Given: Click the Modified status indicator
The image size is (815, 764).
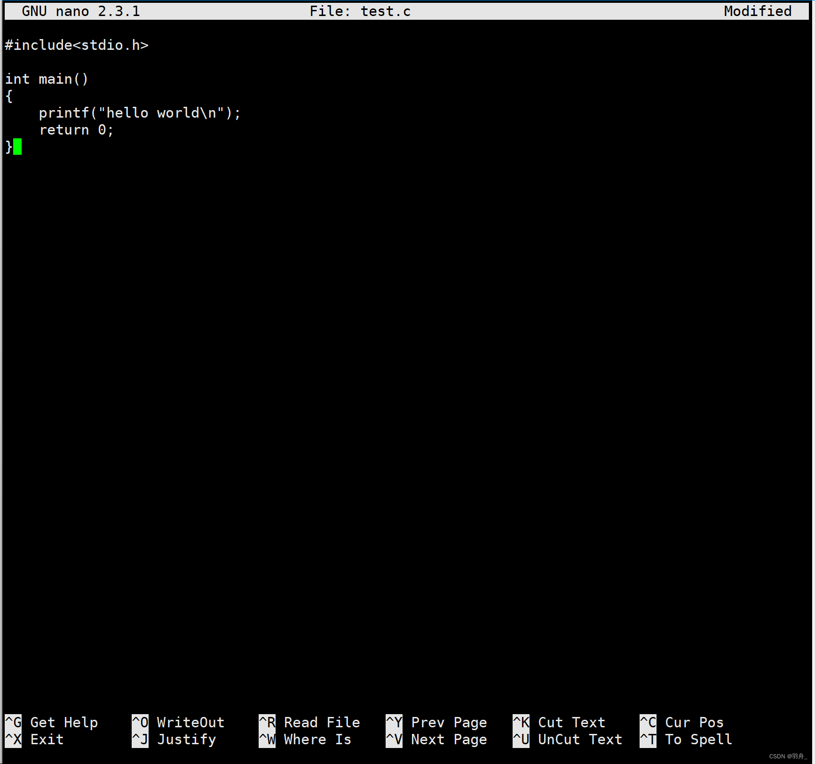Looking at the screenshot, I should (758, 11).
